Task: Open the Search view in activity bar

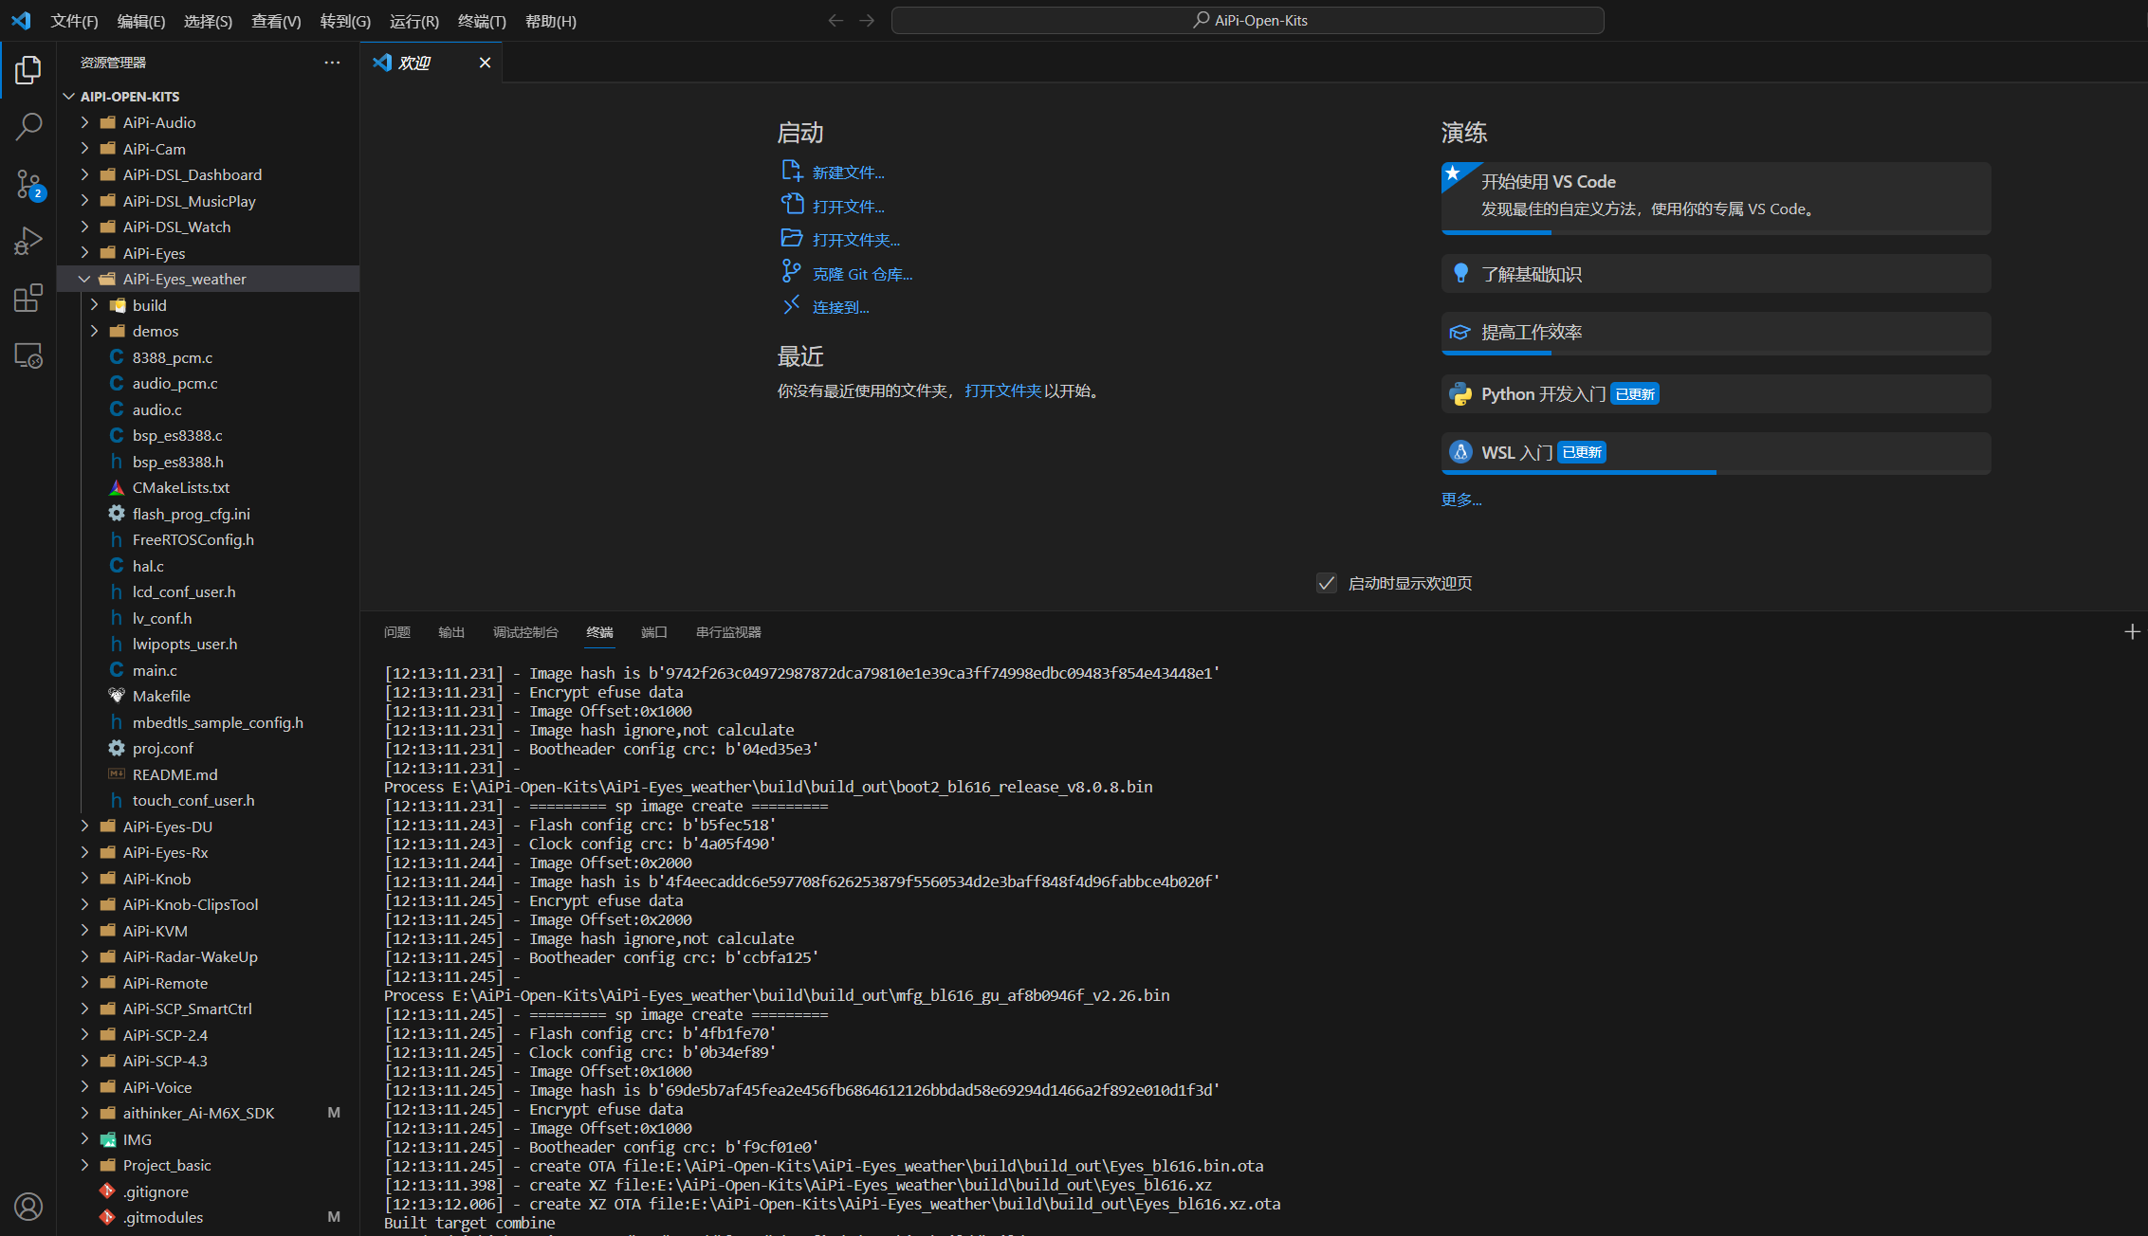Action: (28, 126)
